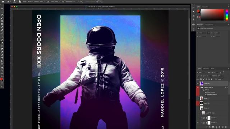230x129 pixels.
Task: Select the Eraser tool in the toolbar
Action: [x=2, y=43]
